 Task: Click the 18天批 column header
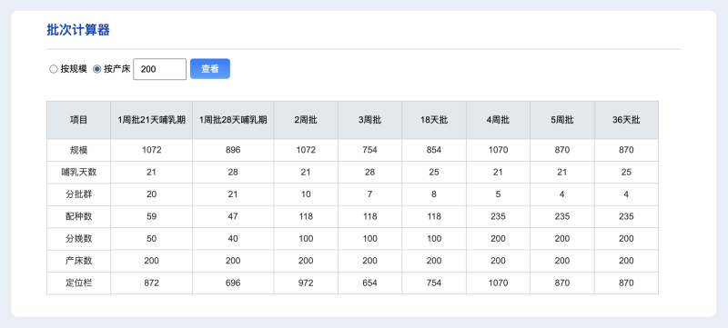tap(434, 120)
